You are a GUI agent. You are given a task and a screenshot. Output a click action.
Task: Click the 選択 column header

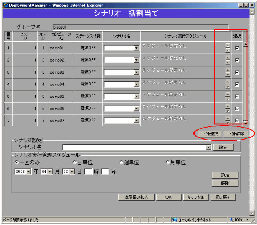click(x=237, y=36)
